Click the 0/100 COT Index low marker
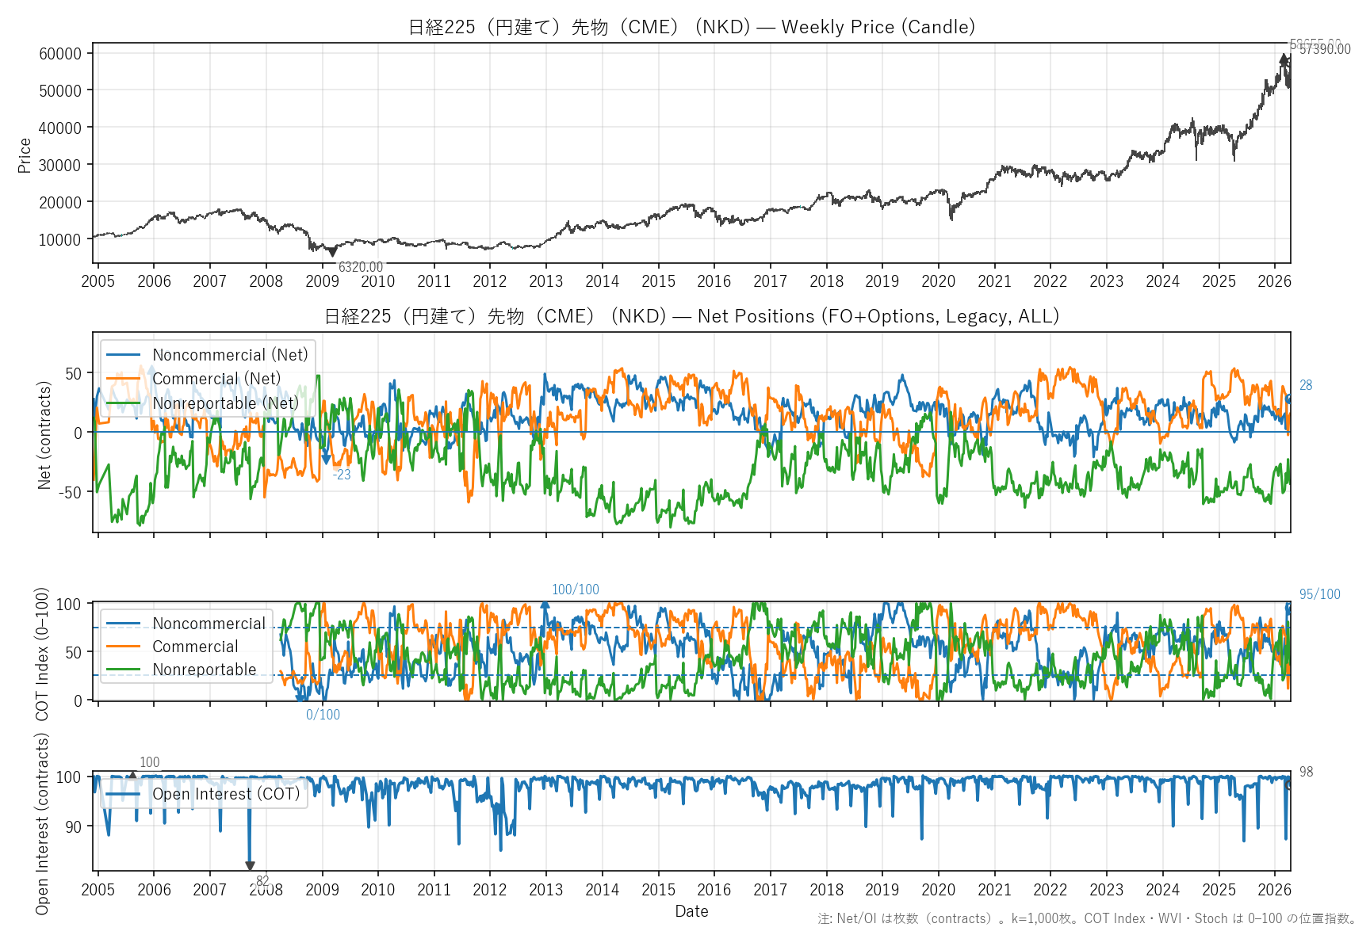This screenshot has height=935, width=1370. 300,699
